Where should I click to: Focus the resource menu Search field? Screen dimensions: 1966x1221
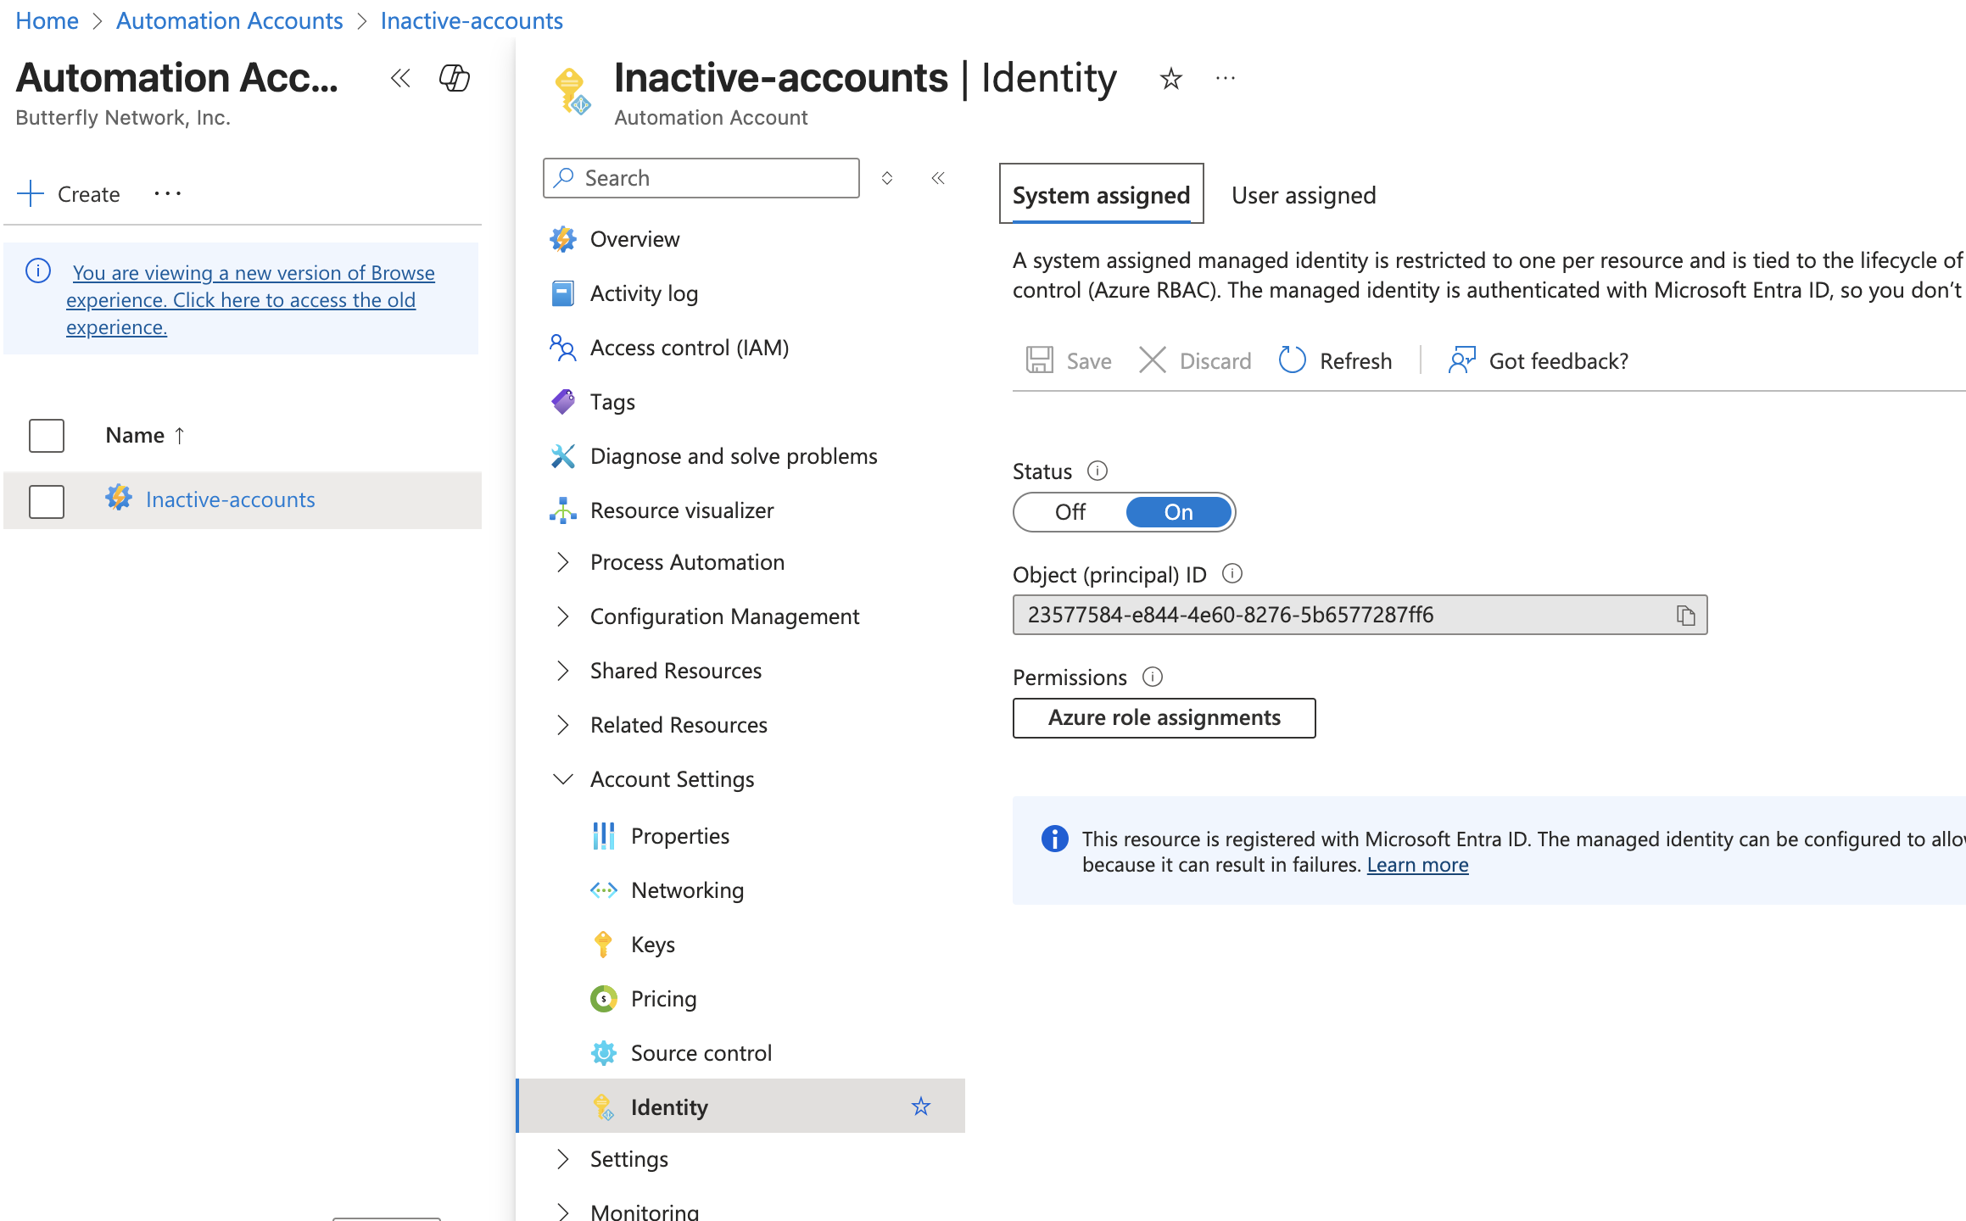(701, 178)
